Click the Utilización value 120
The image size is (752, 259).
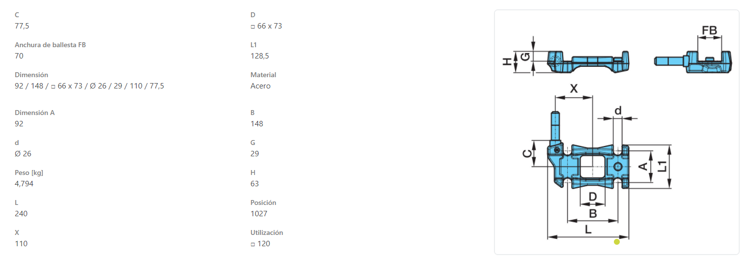[260, 244]
